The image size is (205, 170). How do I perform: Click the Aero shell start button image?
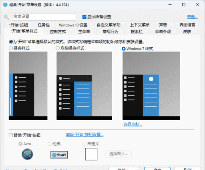(27, 154)
